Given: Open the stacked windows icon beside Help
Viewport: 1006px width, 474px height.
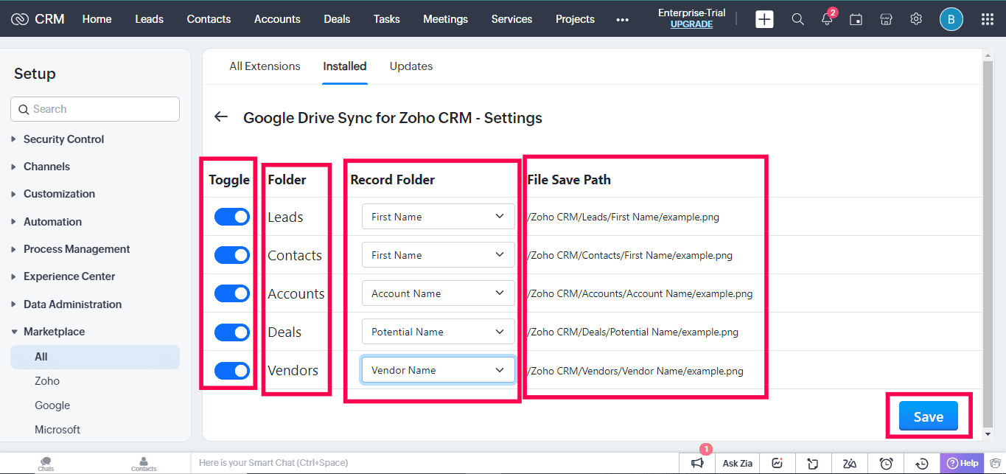Looking at the screenshot, I should pos(996,463).
